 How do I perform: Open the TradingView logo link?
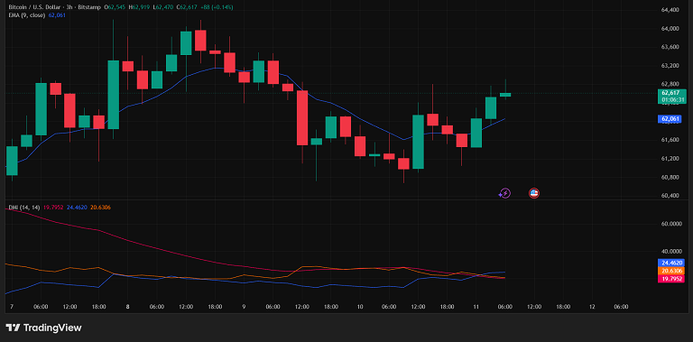click(x=43, y=328)
